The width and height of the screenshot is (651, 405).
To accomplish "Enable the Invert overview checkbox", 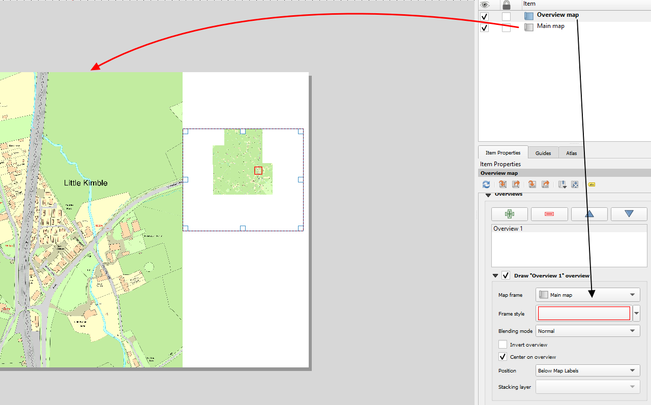I will pyautogui.click(x=502, y=345).
